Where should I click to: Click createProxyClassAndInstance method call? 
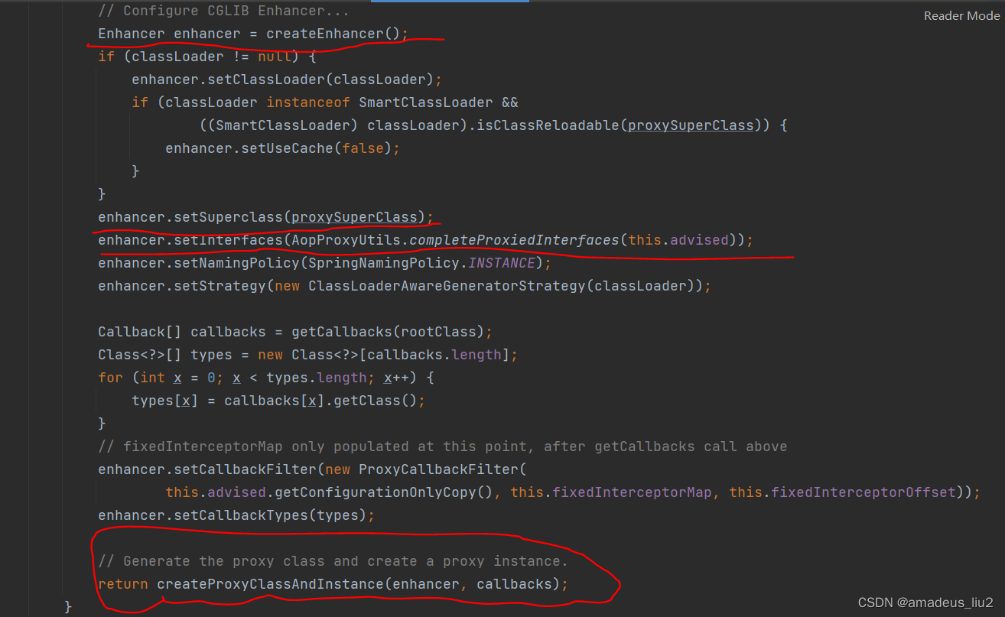point(270,584)
